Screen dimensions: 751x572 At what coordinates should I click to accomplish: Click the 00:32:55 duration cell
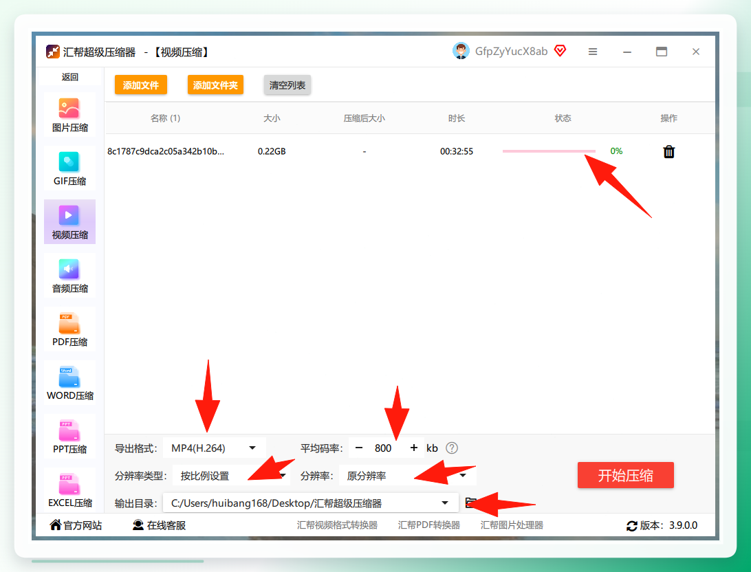457,151
